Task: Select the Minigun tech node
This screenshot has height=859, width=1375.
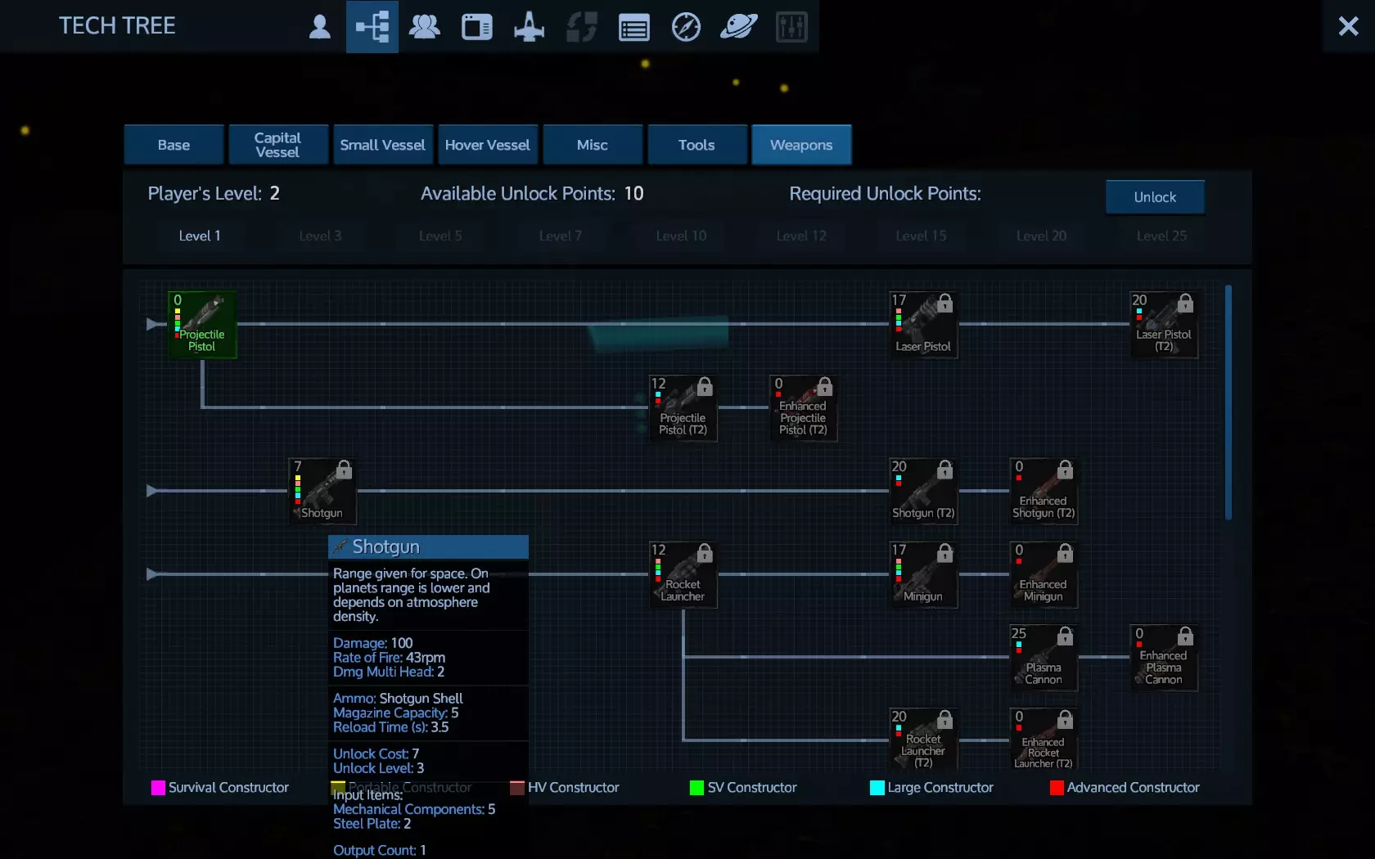Action: 923,575
